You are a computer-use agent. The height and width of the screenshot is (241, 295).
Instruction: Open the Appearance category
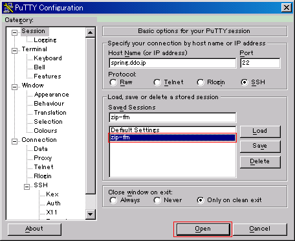point(52,95)
